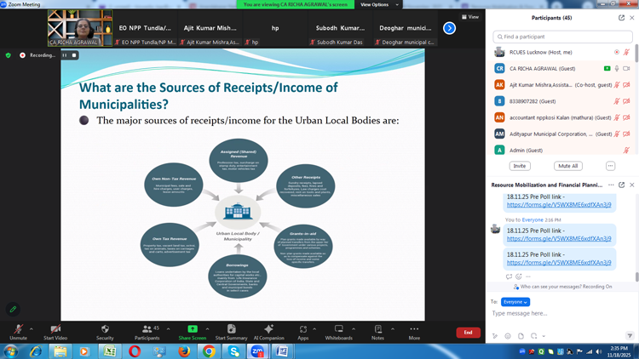
Task: Open the View layout menu
Action: tap(470, 17)
